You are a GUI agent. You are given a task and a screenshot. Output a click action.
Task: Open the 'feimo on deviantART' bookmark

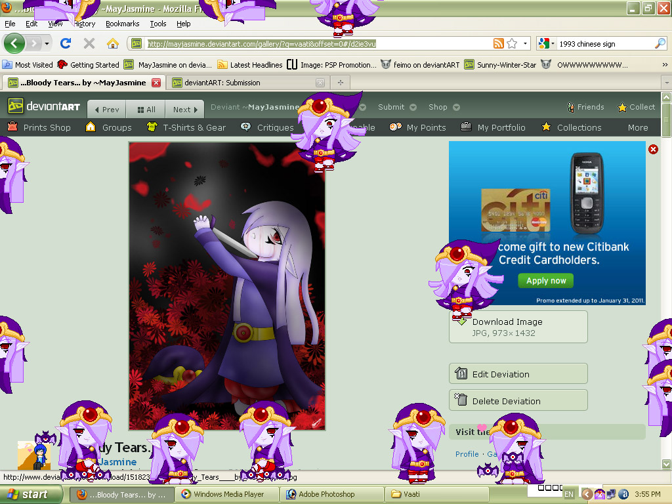[x=421, y=65]
